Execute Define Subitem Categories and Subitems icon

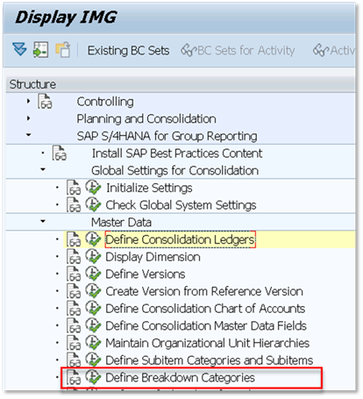click(93, 360)
